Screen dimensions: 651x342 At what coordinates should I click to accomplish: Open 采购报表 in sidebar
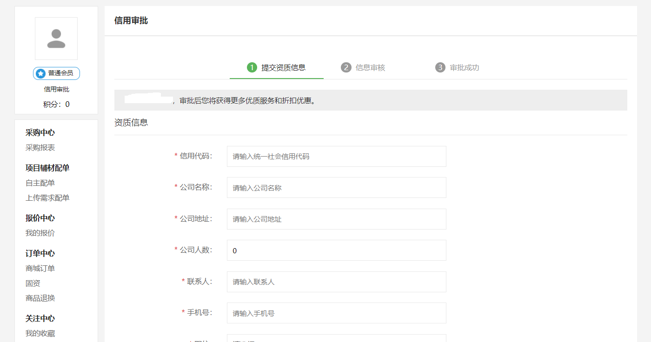pos(40,148)
